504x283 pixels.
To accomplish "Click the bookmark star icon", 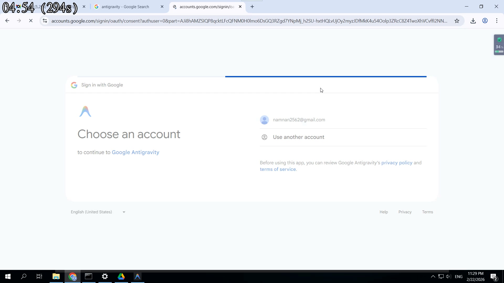I will [x=457, y=21].
